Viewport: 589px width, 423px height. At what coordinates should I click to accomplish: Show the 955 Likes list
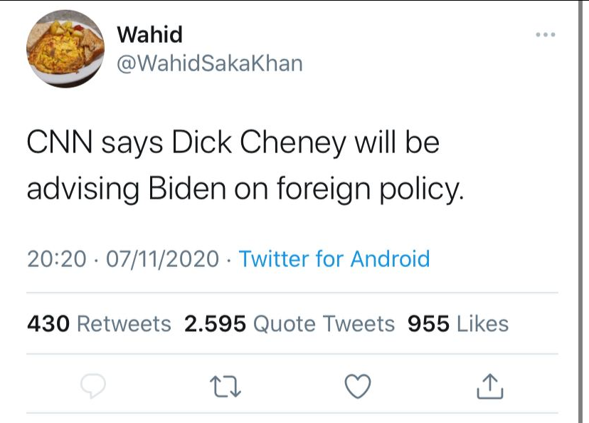457,324
